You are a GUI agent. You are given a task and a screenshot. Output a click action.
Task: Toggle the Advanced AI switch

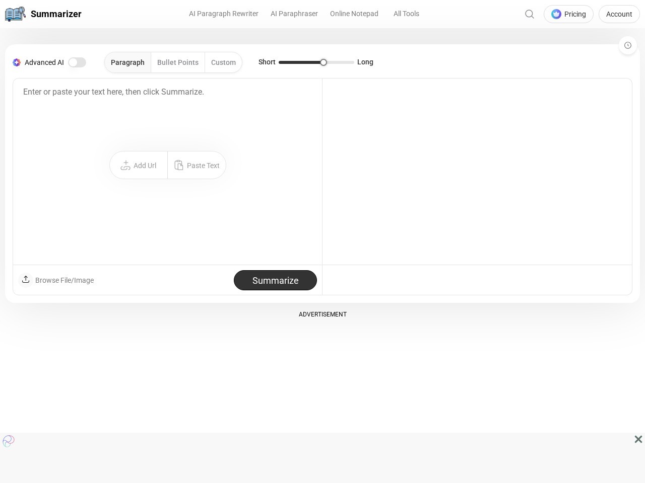[x=77, y=62]
